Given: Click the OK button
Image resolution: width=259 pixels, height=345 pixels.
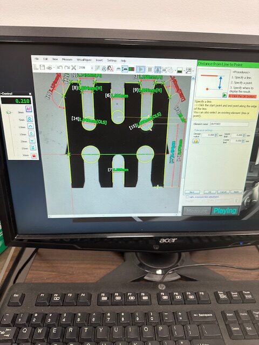Looking at the screenshot, I should (x=210, y=192).
